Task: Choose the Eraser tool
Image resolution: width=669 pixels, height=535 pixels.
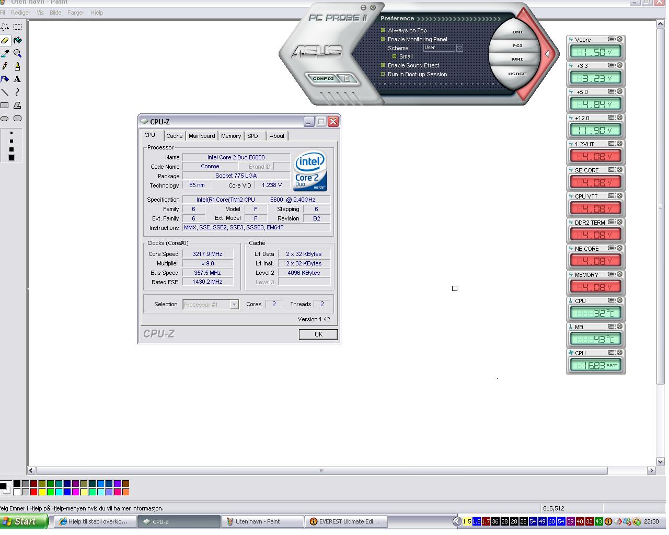Action: click(x=5, y=40)
